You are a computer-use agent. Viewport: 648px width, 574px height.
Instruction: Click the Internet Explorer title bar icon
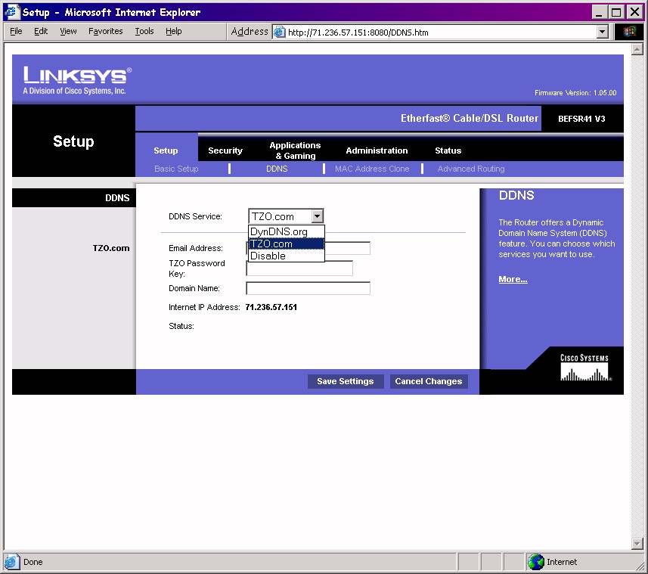(11, 12)
